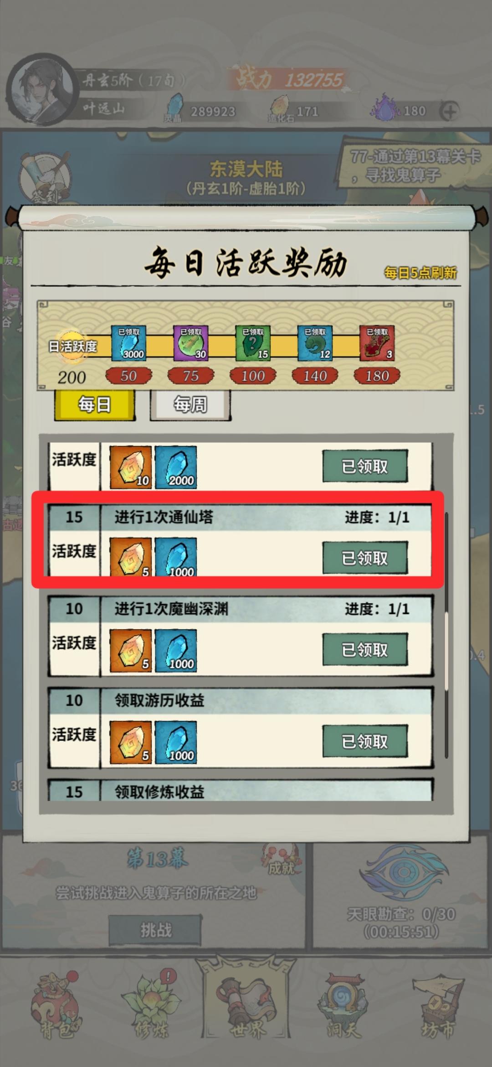
Task: Switch to the 每日 daily tab
Action: [94, 405]
